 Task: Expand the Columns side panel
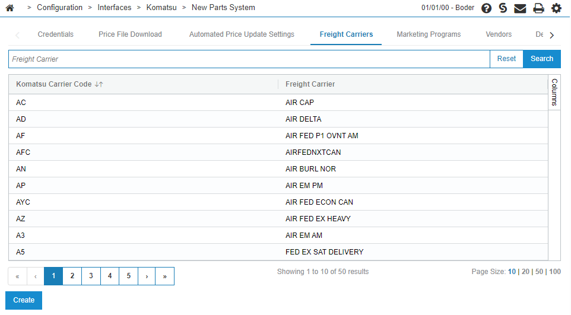pos(554,92)
